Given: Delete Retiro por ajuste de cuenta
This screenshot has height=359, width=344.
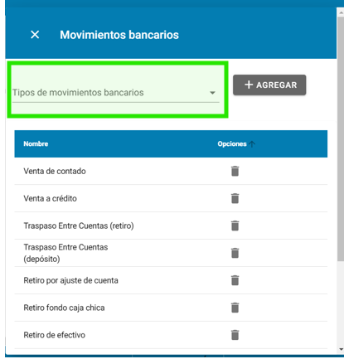Looking at the screenshot, I should point(235,280).
